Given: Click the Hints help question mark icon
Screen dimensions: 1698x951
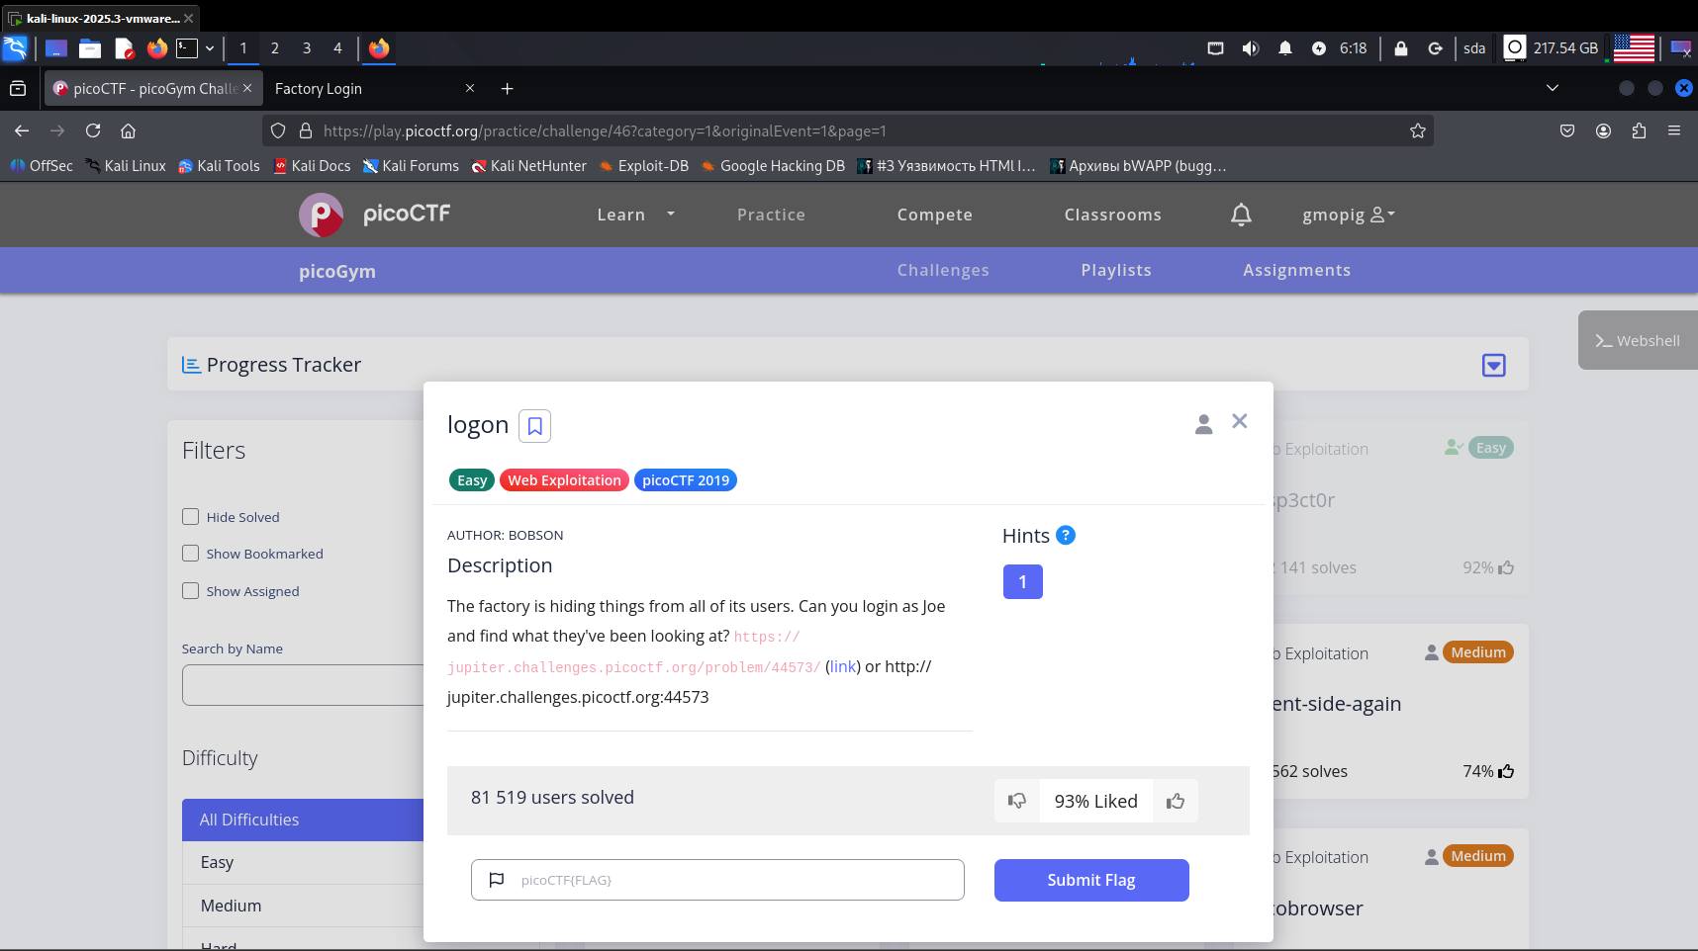Looking at the screenshot, I should (x=1065, y=536).
